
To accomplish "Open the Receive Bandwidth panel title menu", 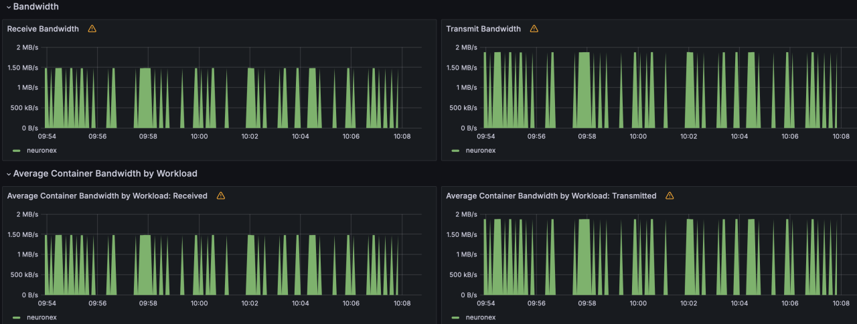I will click(43, 29).
